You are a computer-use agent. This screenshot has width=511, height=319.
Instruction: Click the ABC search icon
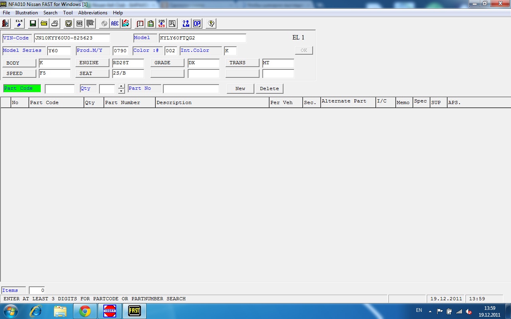pyautogui.click(x=115, y=24)
